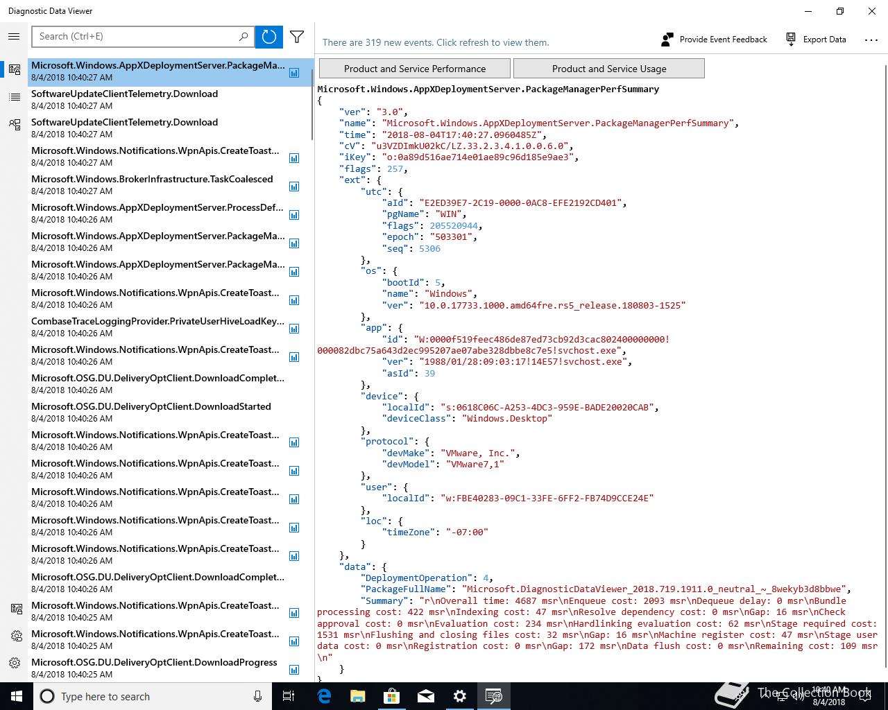
Task: Open Diagnostic Data sidebar view icon
Action: point(14,69)
